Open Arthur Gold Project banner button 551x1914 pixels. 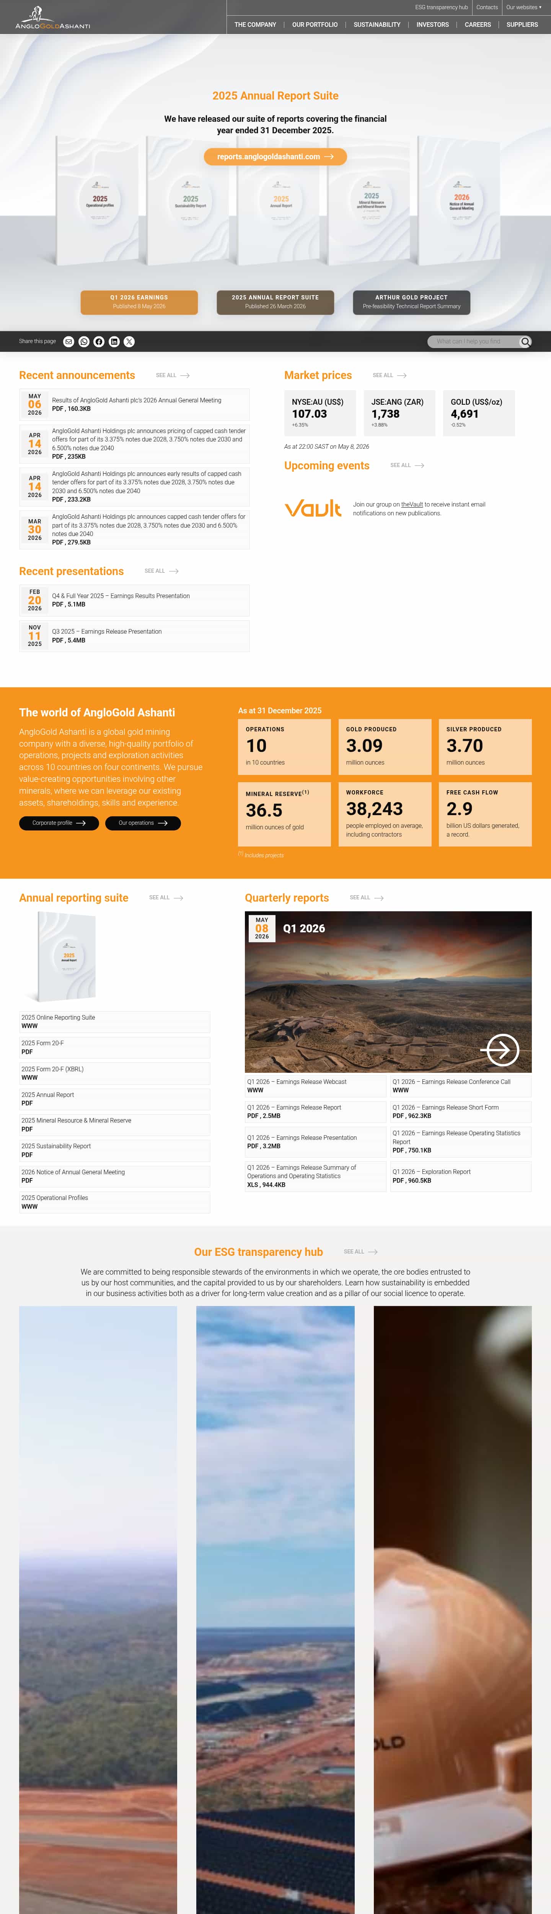(x=411, y=302)
